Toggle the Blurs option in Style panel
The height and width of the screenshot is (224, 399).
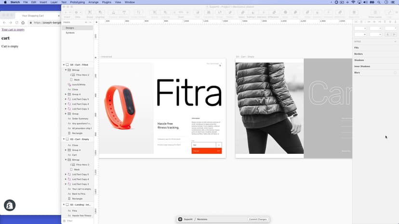[x=395, y=73]
